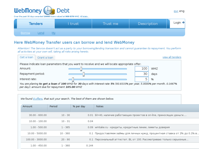The height and width of the screenshot is (149, 199).
Task: Click the 0.144 per day rate value
Action: tap(90, 145)
